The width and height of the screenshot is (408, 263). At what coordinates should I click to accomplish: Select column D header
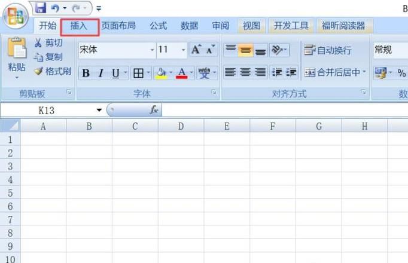click(181, 126)
